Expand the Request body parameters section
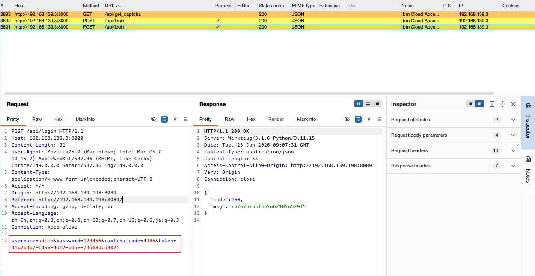 (454, 135)
